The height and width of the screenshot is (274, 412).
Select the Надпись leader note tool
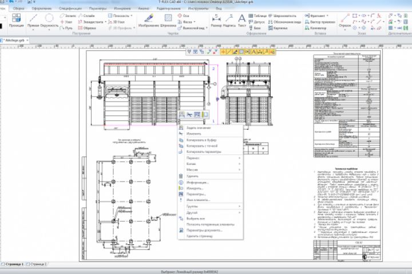[x=229, y=21]
